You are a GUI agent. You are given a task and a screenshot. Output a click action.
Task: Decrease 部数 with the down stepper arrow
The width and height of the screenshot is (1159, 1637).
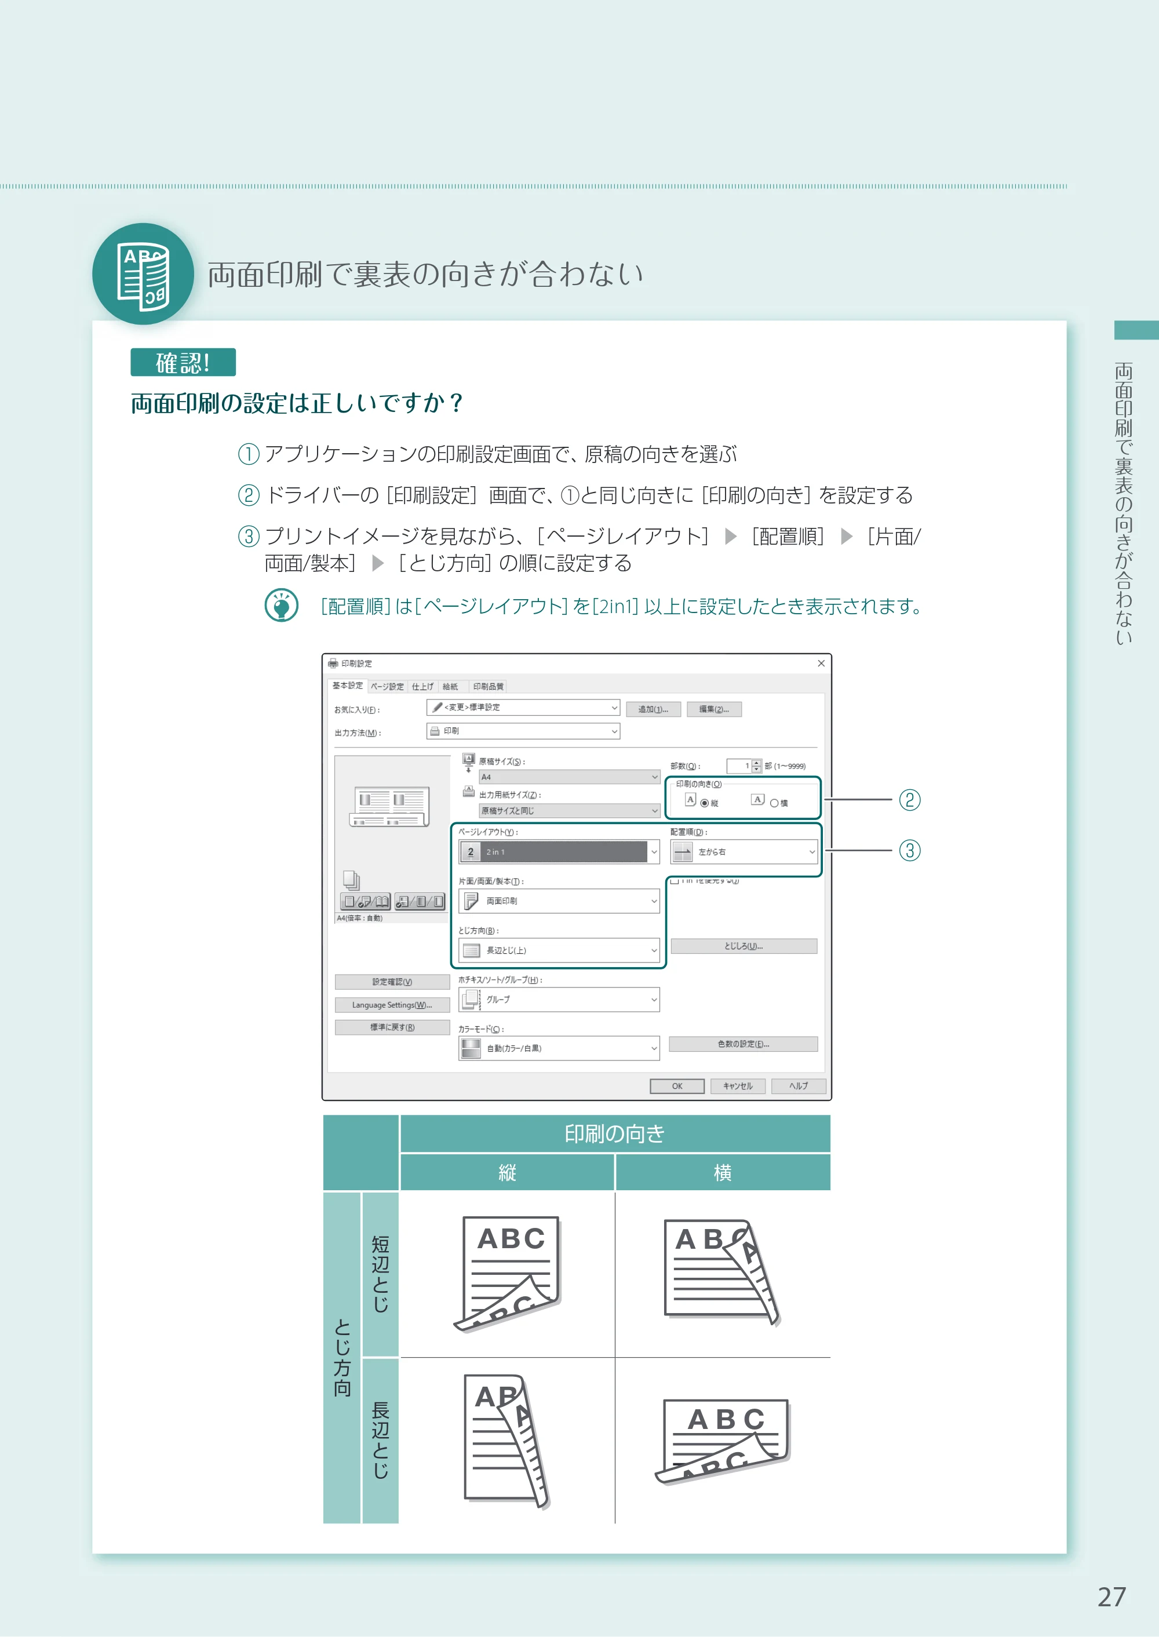[x=756, y=770]
